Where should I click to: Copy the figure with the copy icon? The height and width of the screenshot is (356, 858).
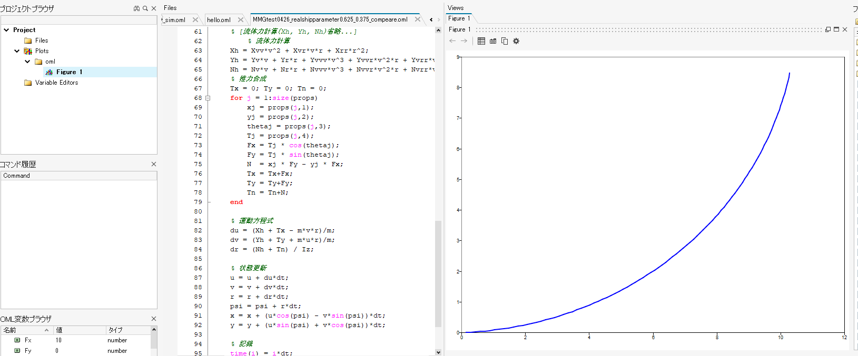505,41
